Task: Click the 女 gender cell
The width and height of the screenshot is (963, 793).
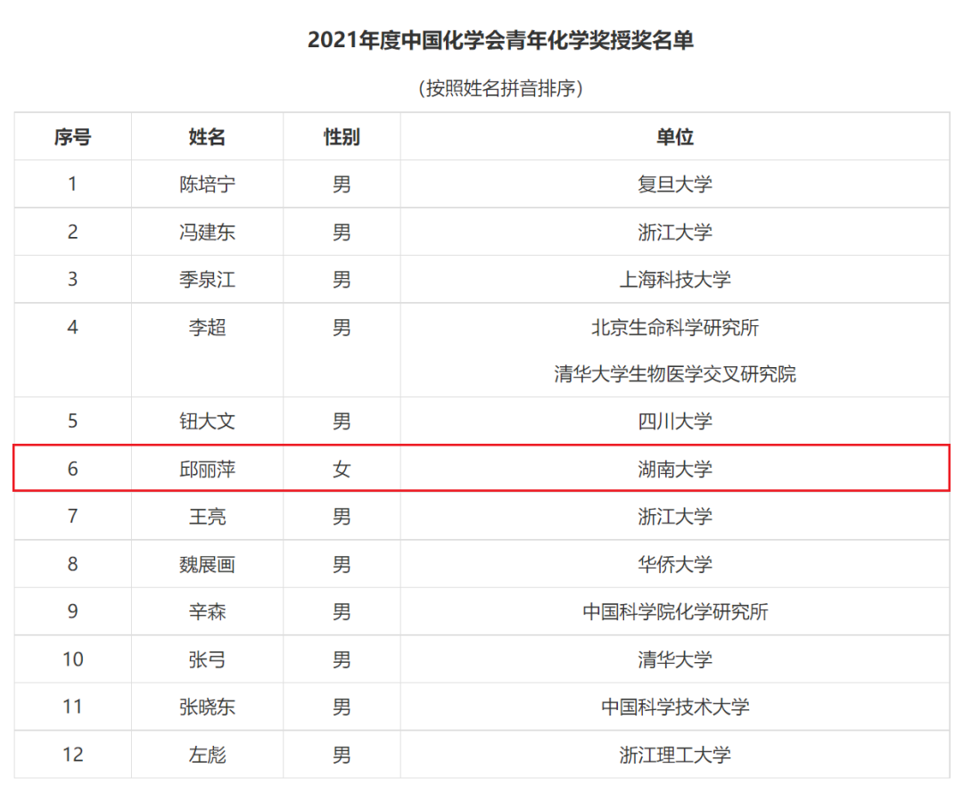Action: pyautogui.click(x=342, y=469)
